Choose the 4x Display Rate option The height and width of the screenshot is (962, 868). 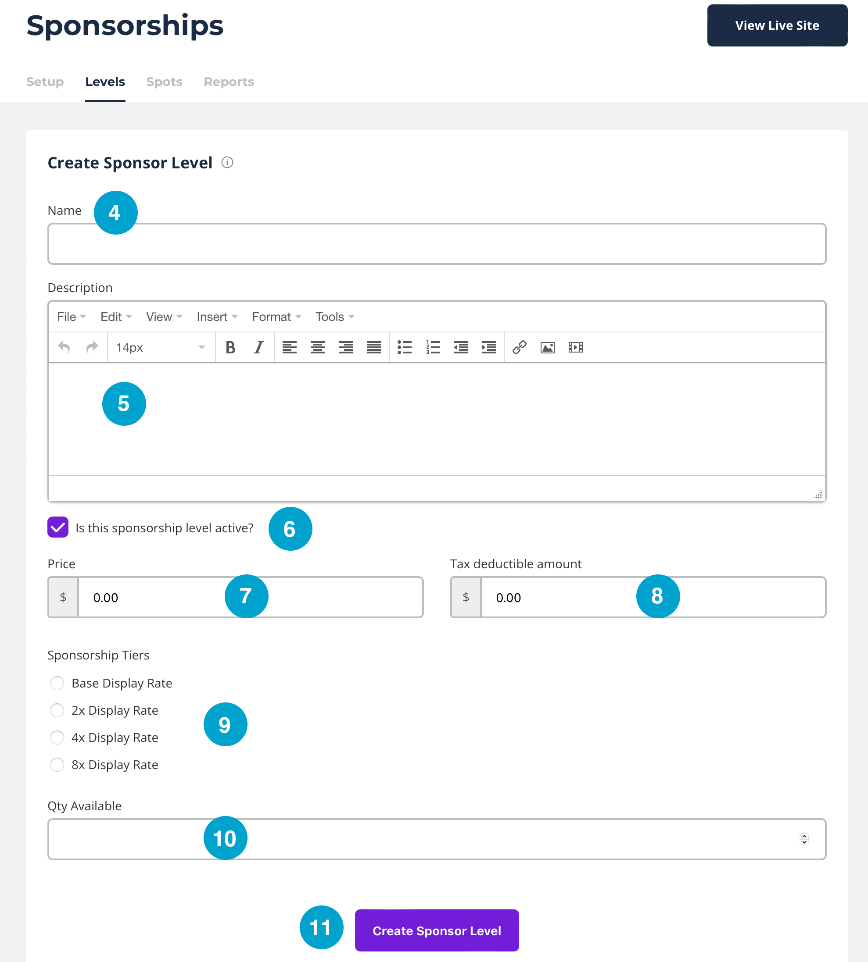click(x=57, y=737)
